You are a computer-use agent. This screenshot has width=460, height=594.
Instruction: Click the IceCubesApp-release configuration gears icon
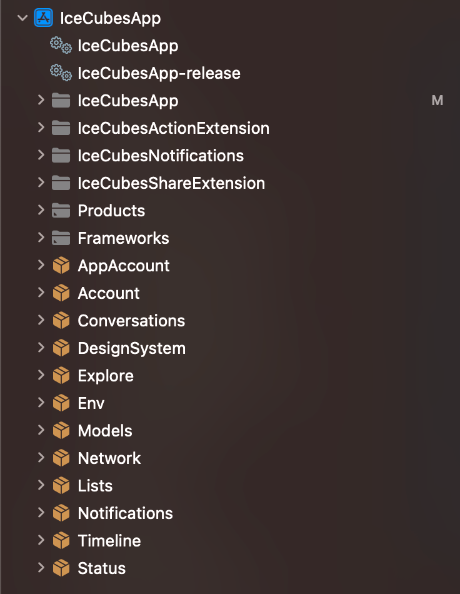click(61, 73)
